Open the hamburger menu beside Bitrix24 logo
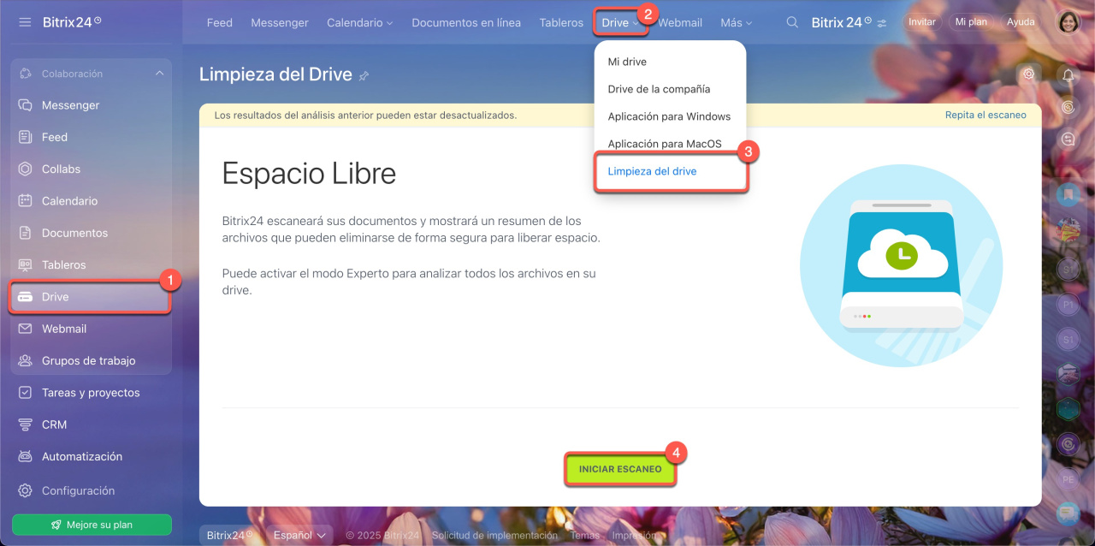Screen dimensions: 1095x546 point(25,21)
